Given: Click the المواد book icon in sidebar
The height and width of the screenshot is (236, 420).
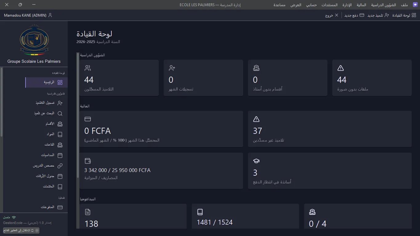Looking at the screenshot, I should (60, 134).
